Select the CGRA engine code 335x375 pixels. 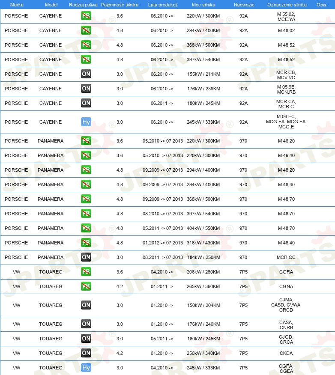(x=286, y=272)
